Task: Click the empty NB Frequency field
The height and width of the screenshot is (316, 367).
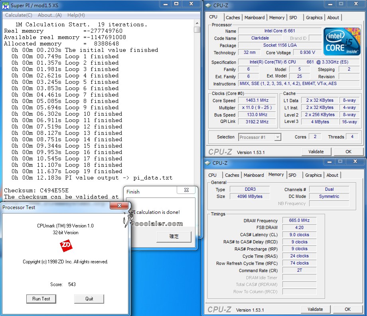Action: click(329, 203)
